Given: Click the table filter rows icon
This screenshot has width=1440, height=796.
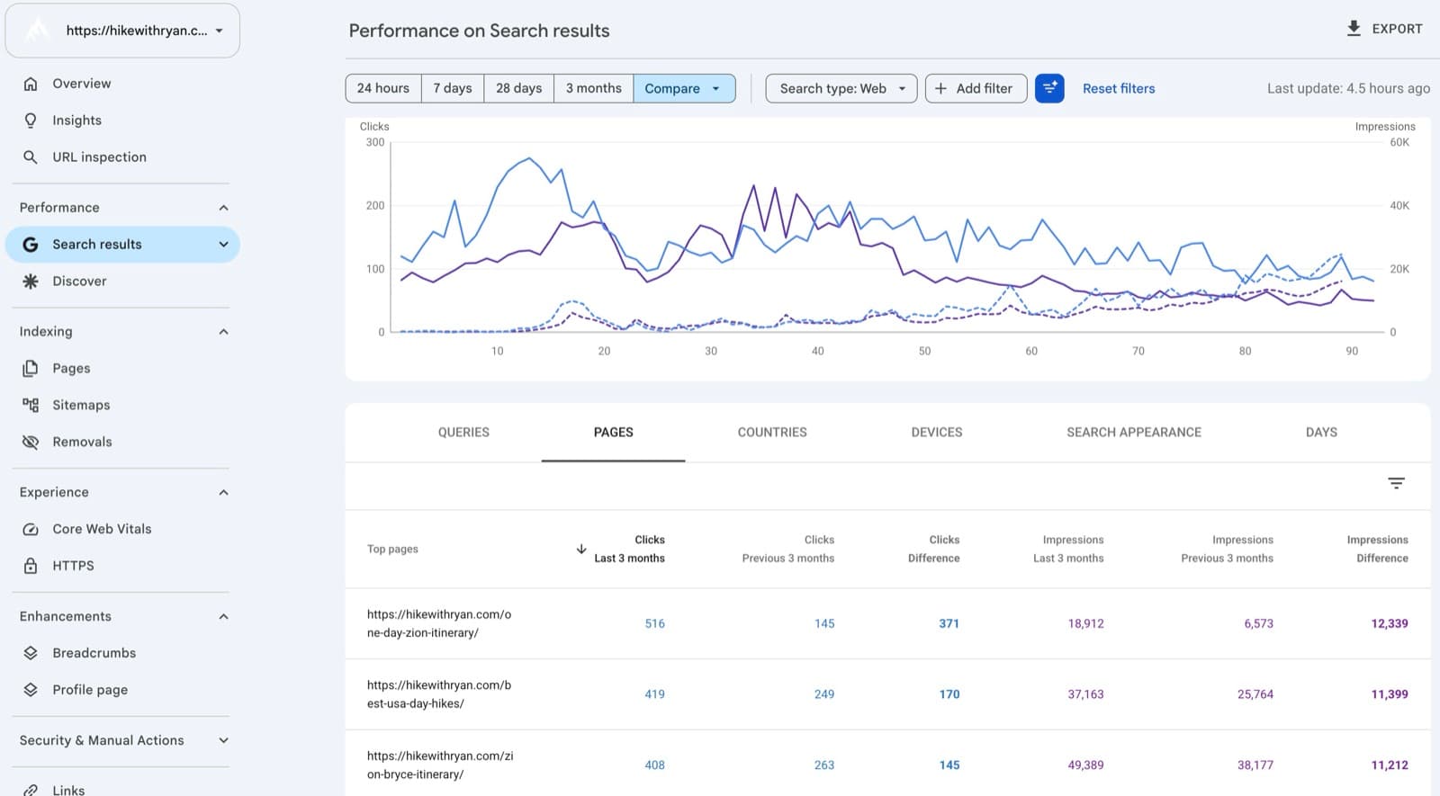Looking at the screenshot, I should (x=1396, y=484).
